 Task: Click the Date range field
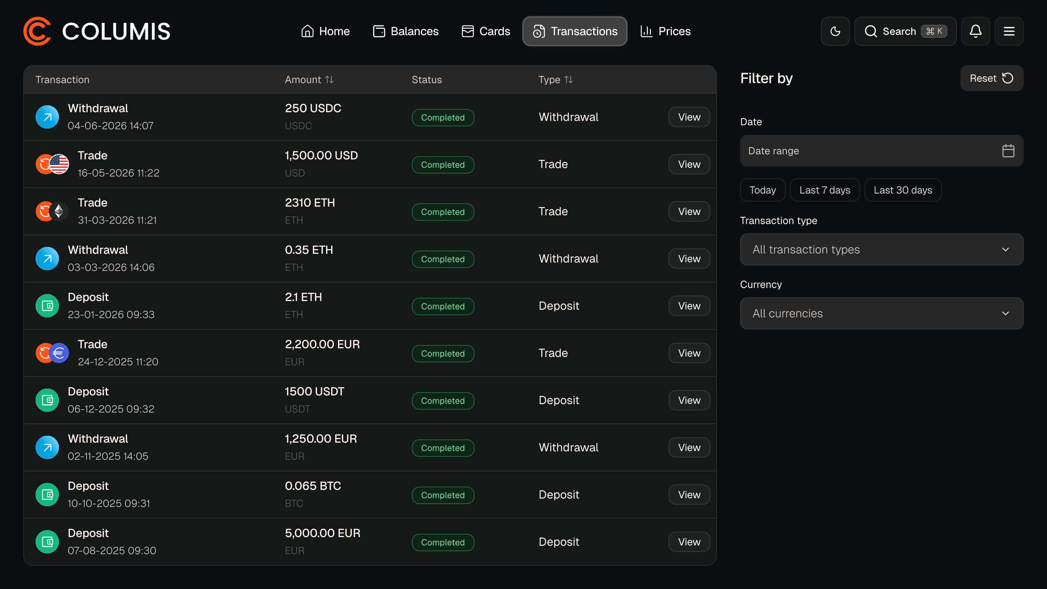(882, 151)
